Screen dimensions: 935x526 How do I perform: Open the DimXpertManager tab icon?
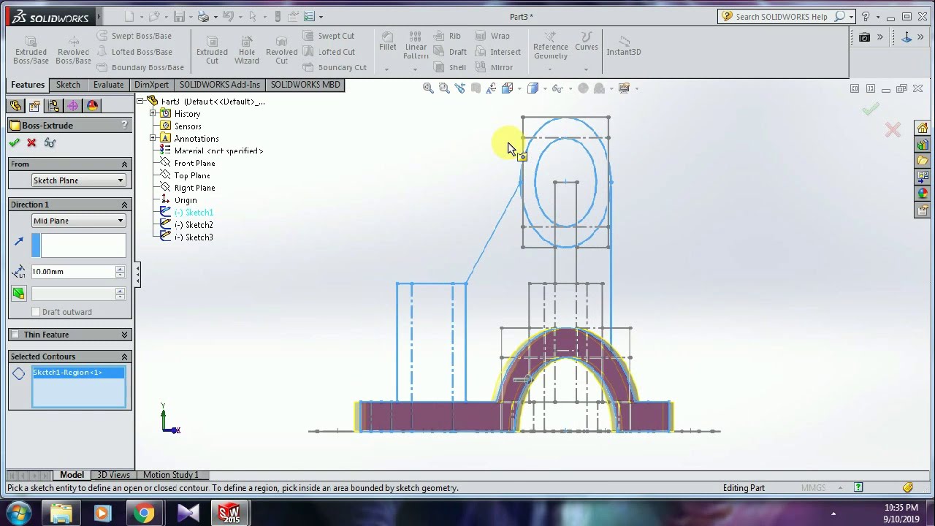pyautogui.click(x=72, y=106)
